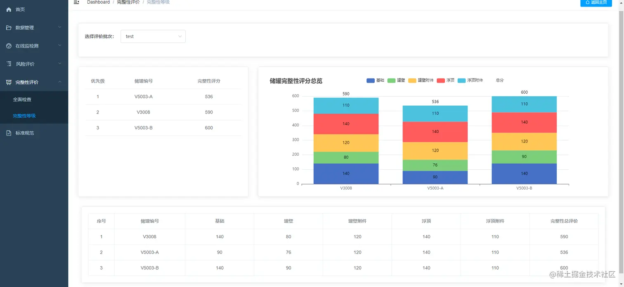
Task: Click 罐壁 value 80 for V3008
Action: tap(288, 237)
